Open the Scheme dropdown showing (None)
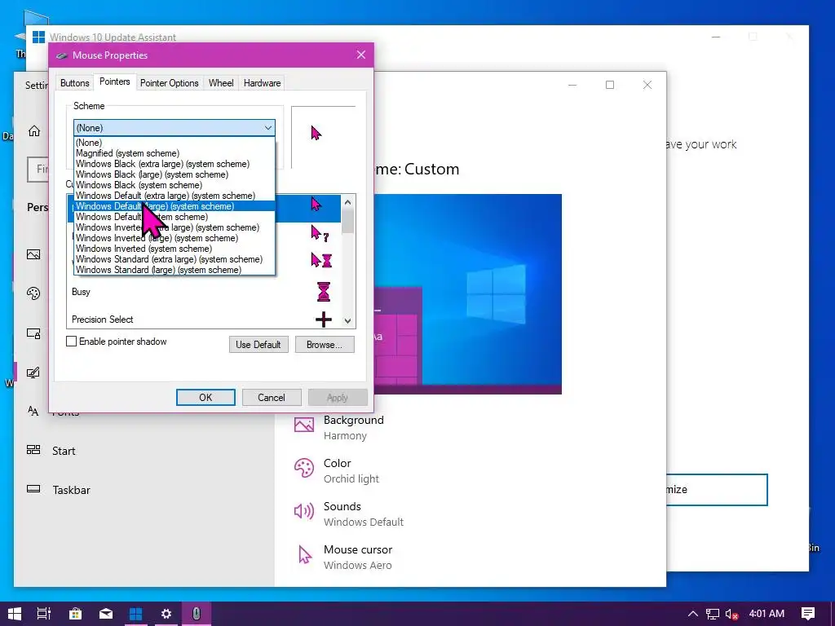The width and height of the screenshot is (835, 626). pyautogui.click(x=175, y=128)
